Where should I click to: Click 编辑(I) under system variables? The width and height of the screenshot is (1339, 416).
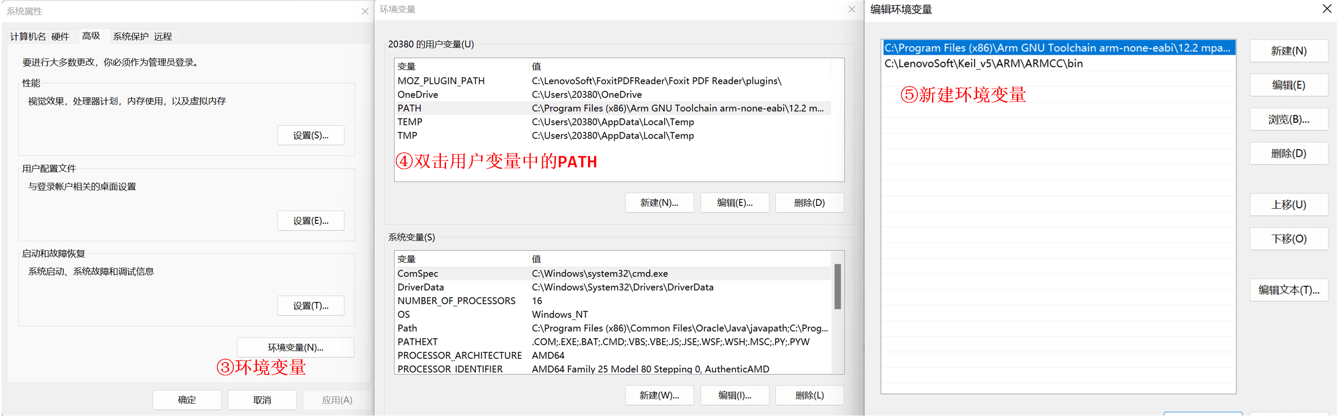click(734, 395)
